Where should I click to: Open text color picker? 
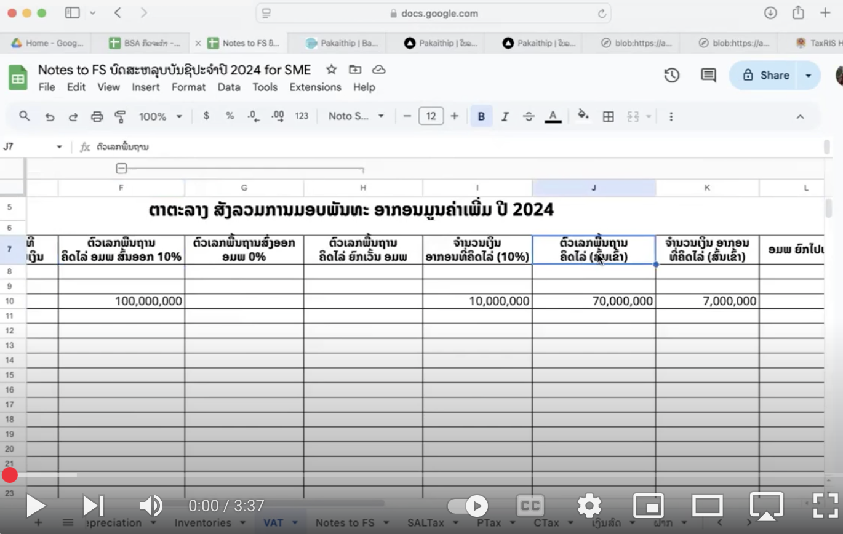[x=553, y=116]
